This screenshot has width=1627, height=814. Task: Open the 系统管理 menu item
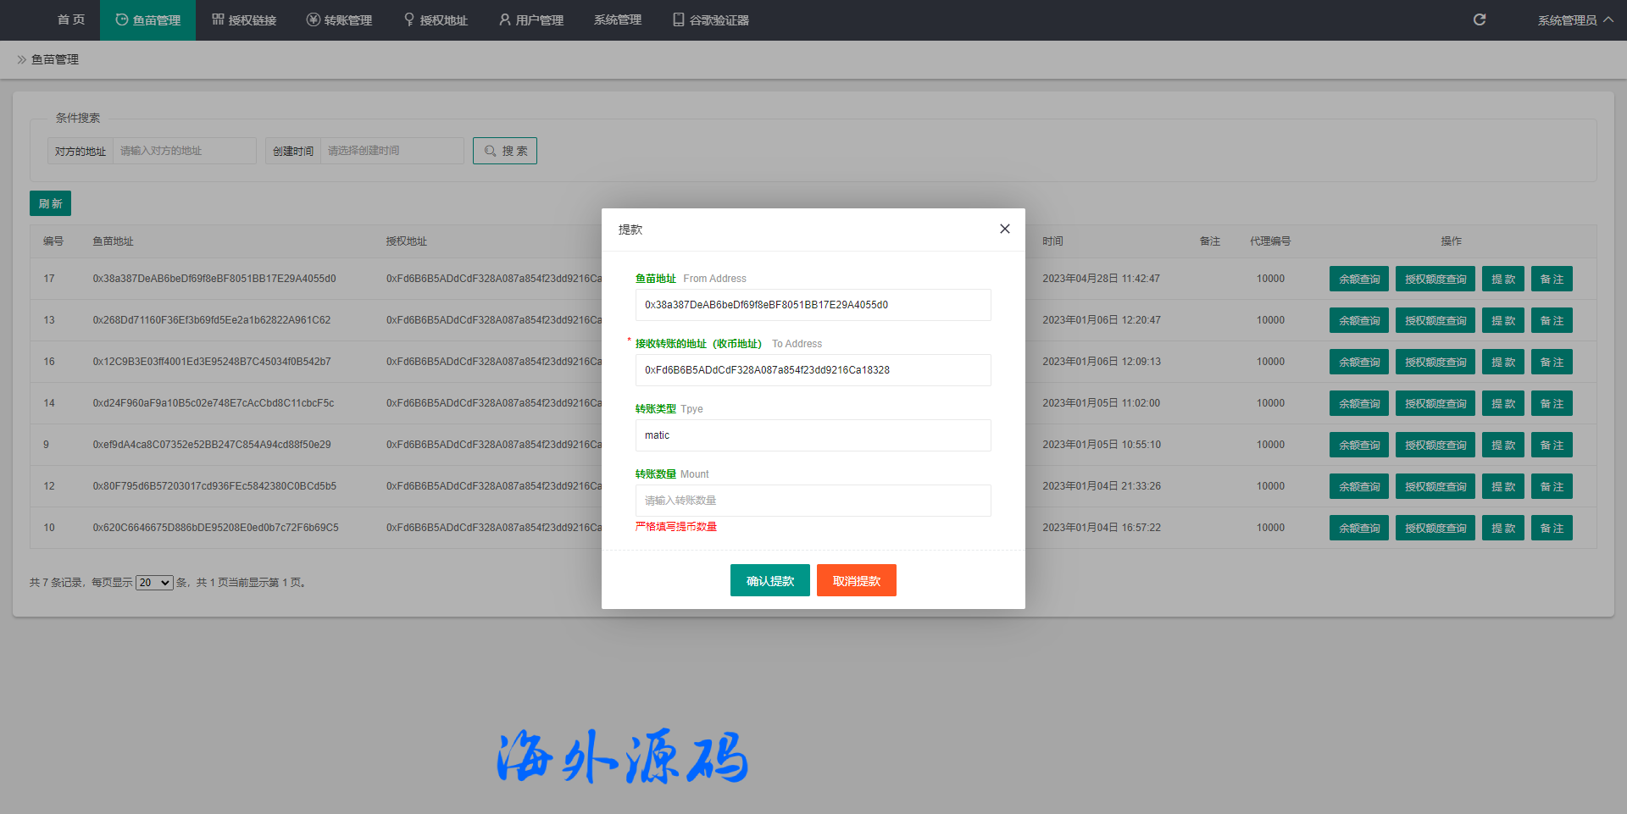pos(618,20)
